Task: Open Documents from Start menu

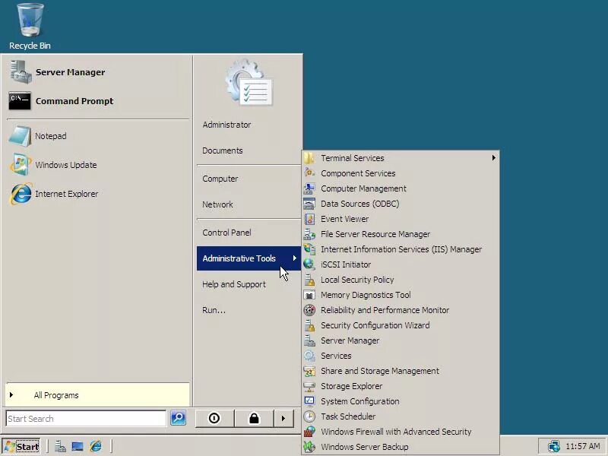Action: click(223, 150)
